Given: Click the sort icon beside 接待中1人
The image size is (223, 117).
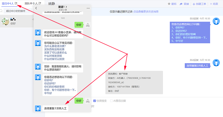Looking at the screenshot, I should pyautogui.click(x=16, y=3).
